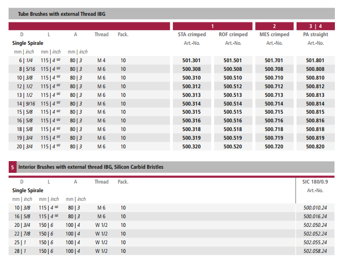Click the red "5" badge beside Interior Brushes
340x259 pixels.
[x=13, y=167]
